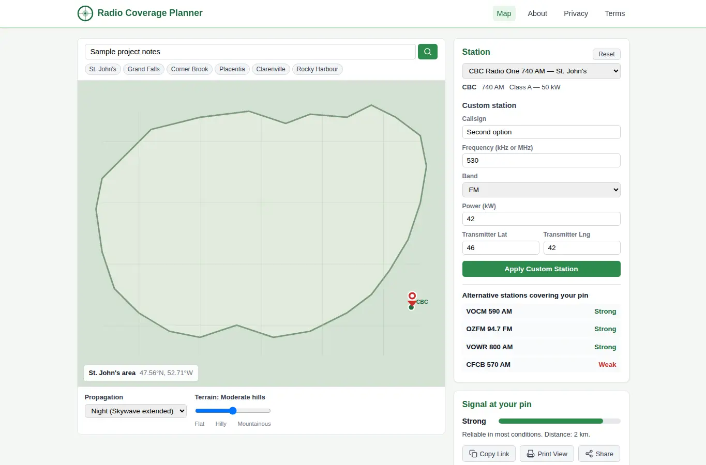Open the Station selection dropdown

point(541,71)
